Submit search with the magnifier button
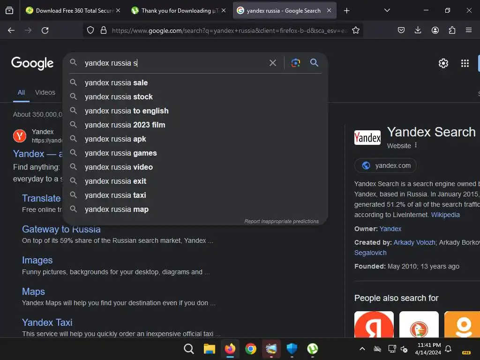This screenshot has width=480, height=360. [x=314, y=63]
